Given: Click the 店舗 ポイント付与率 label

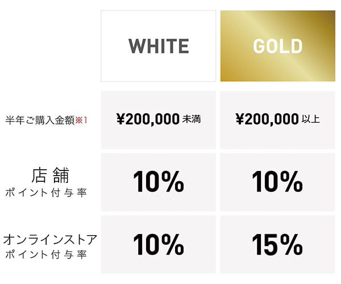Looking at the screenshot, I should point(46,182).
